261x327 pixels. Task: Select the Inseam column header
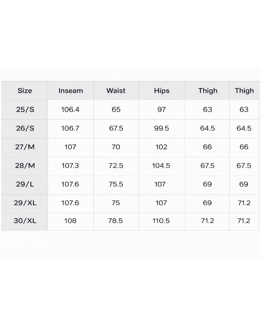point(71,91)
